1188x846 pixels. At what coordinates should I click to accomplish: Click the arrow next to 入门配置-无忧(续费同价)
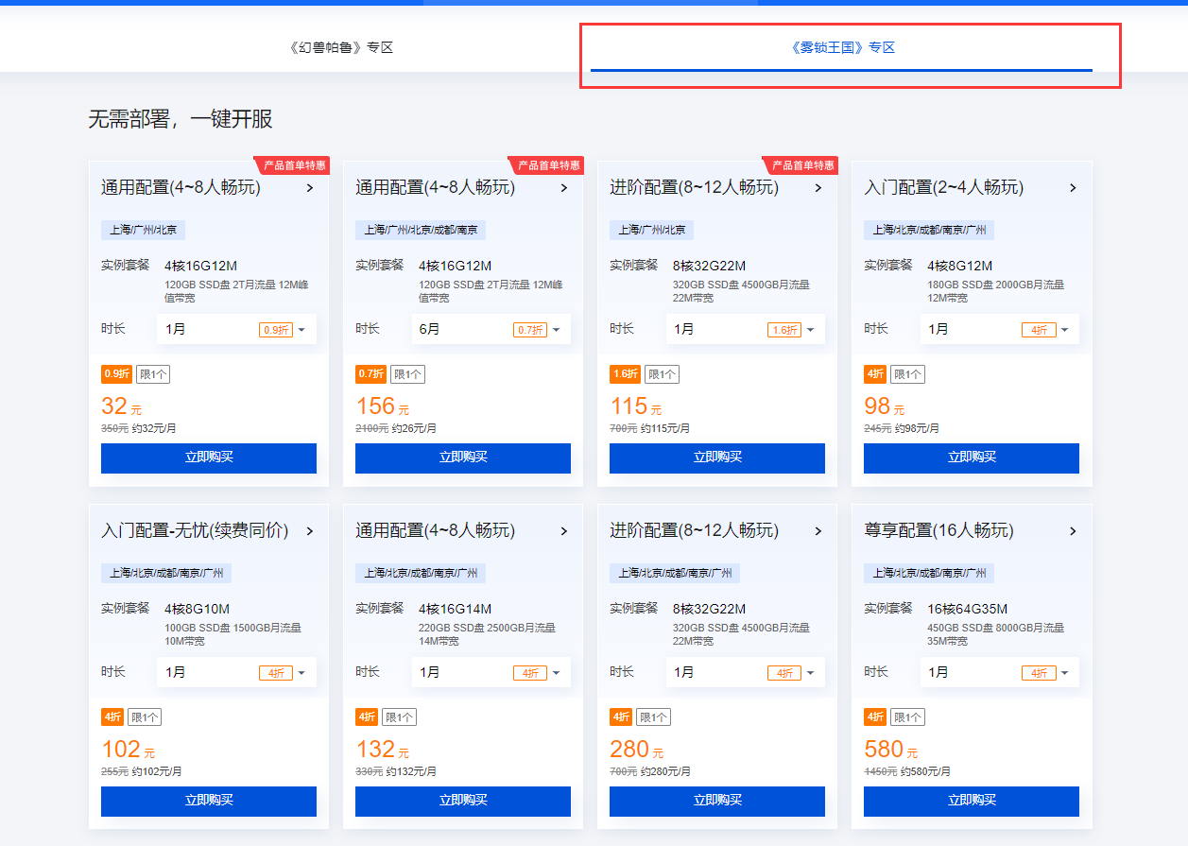point(310,531)
